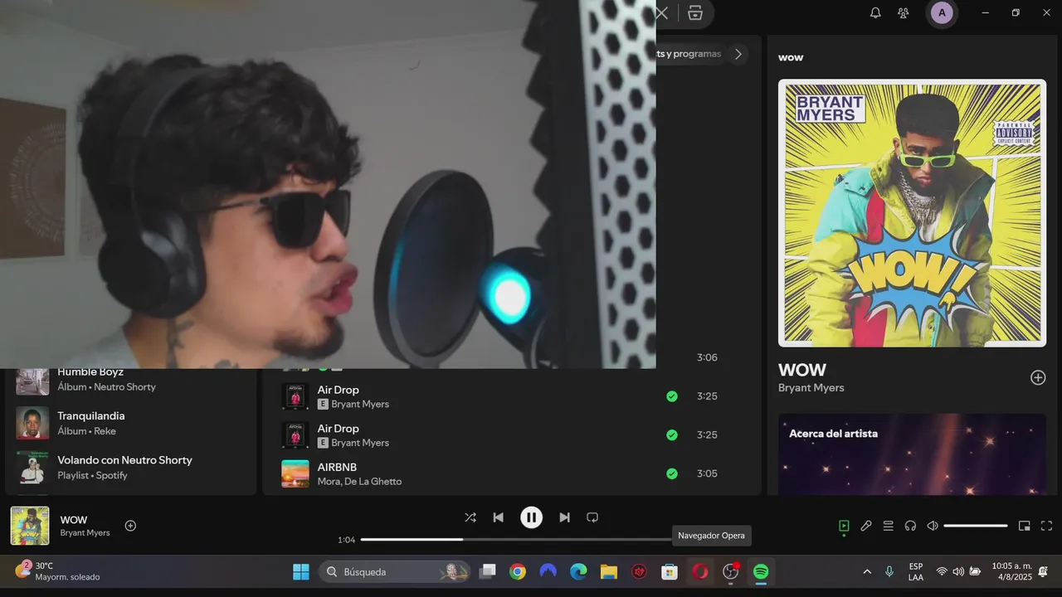Switch Spotify to full screen mode
The image size is (1062, 597).
tap(1046, 526)
